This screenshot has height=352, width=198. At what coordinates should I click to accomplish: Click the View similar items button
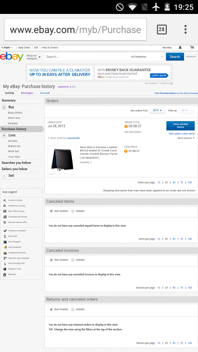tap(180, 126)
